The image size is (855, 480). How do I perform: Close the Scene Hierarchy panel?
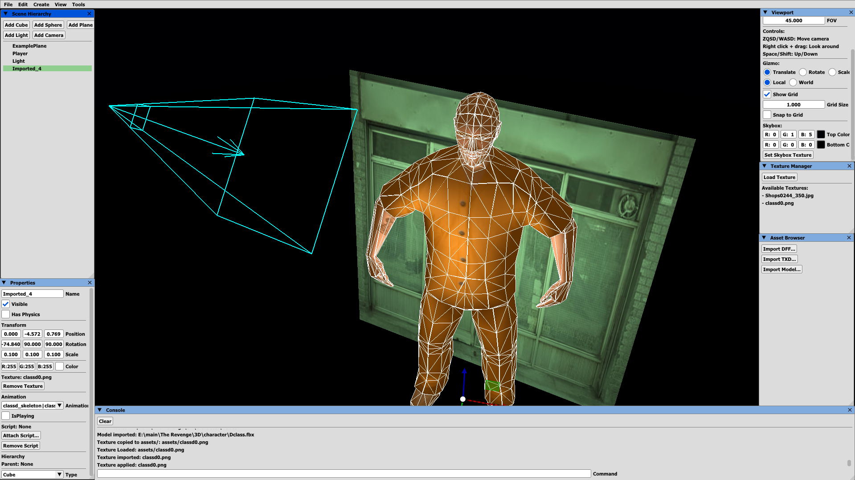click(90, 14)
